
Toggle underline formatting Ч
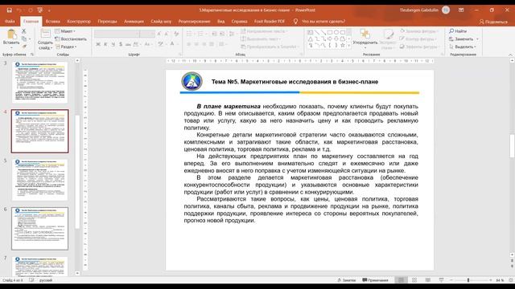(x=113, y=44)
